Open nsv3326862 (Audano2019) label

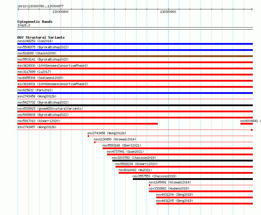169,188
